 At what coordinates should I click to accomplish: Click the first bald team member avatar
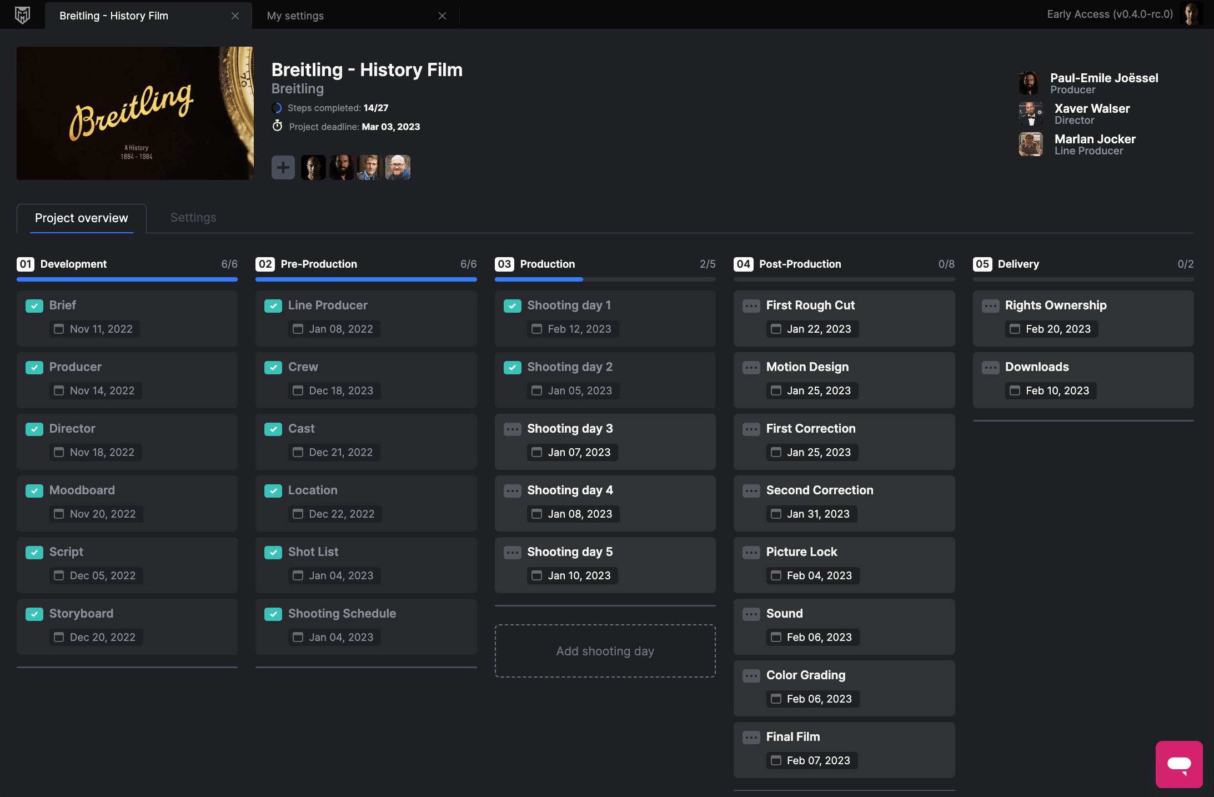tap(313, 167)
